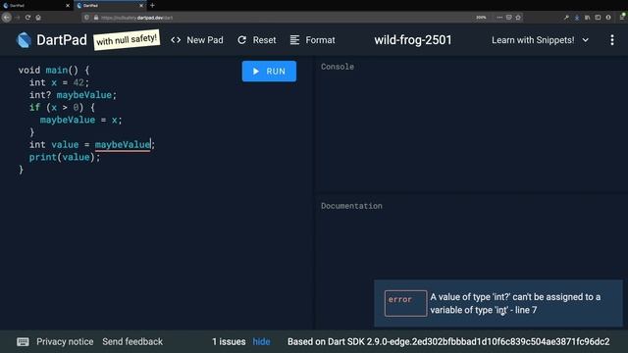Close the first DartPad browser tab
The image size is (628, 353).
[68, 6]
